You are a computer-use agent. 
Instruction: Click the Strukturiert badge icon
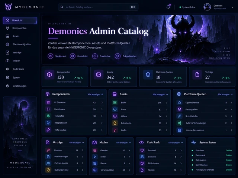tap(51, 56)
